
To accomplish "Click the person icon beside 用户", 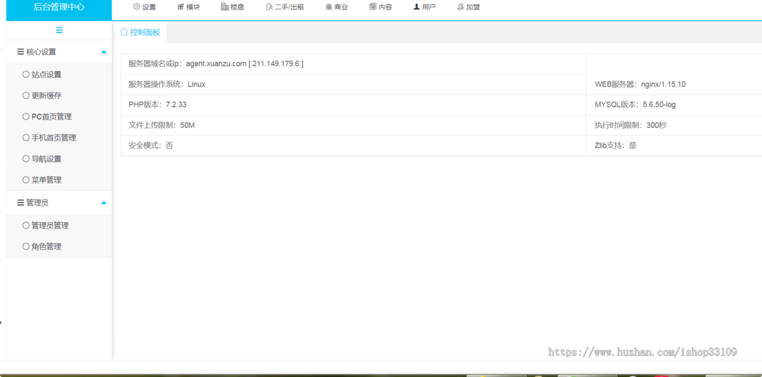I will coord(417,7).
